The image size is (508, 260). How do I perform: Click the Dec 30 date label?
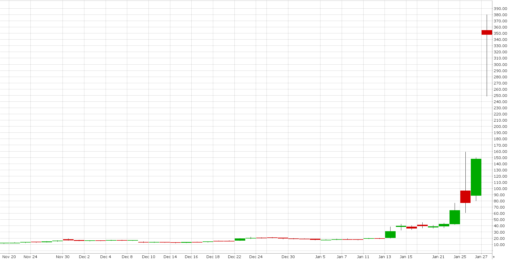(288, 257)
